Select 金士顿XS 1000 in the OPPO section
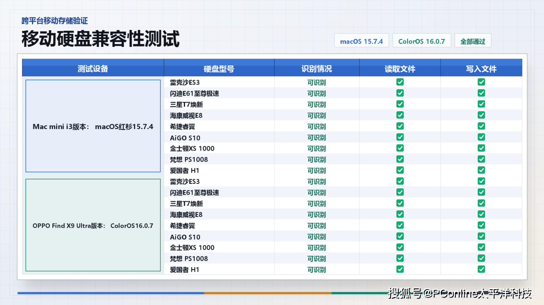The image size is (544, 305). click(192, 248)
